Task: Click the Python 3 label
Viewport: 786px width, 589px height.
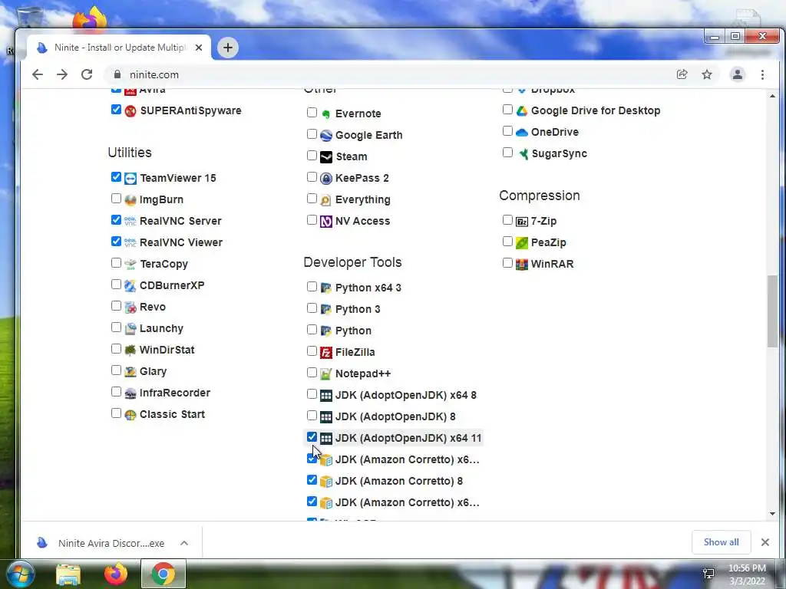Action: (358, 310)
